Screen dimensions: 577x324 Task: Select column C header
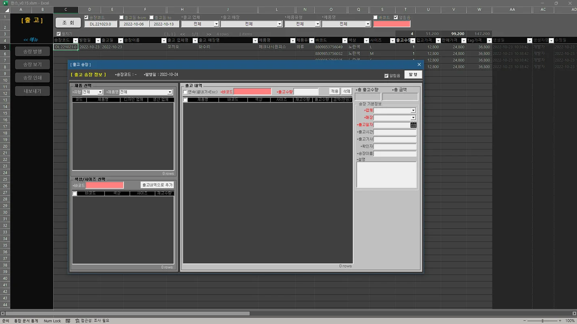66,9
